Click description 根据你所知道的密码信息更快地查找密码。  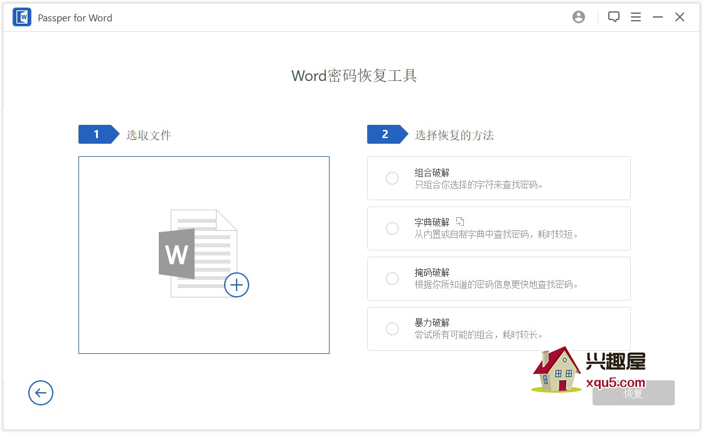(496, 285)
